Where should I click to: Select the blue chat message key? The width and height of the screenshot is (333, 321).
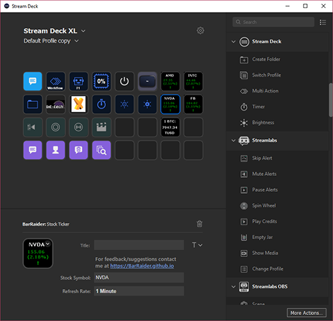(x=33, y=81)
